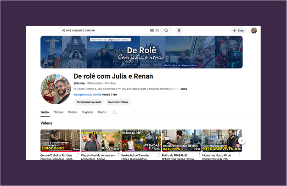Switch to the Shorts tab
Viewport: 287px width, 186px height.
coord(72,112)
